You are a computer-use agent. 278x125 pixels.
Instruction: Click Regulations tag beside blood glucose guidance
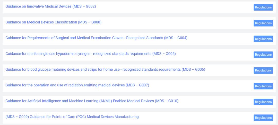coord(263,70)
